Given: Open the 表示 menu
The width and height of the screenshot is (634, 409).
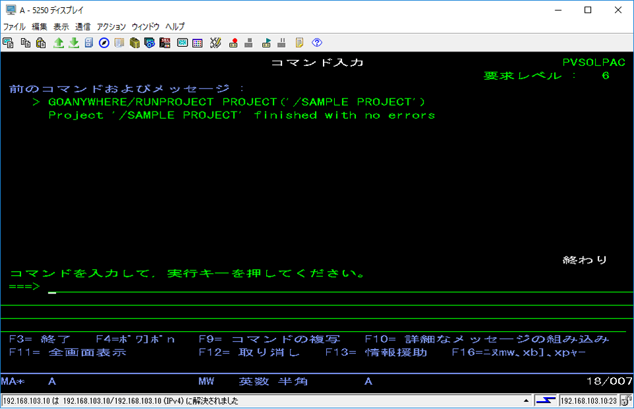Looking at the screenshot, I should click(61, 26).
